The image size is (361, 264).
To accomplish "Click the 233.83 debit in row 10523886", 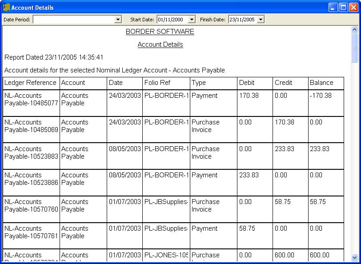I will pyautogui.click(x=249, y=175).
